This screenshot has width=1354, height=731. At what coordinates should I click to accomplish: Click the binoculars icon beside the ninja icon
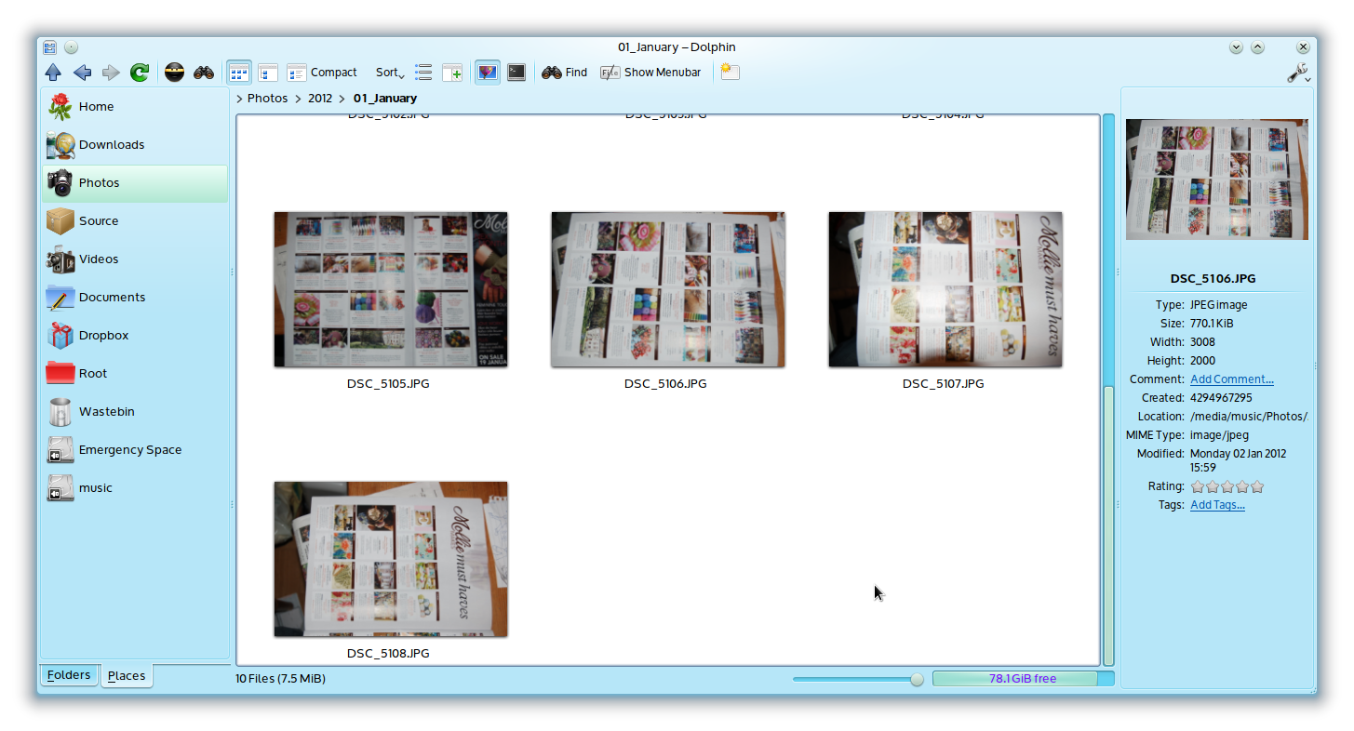point(204,73)
